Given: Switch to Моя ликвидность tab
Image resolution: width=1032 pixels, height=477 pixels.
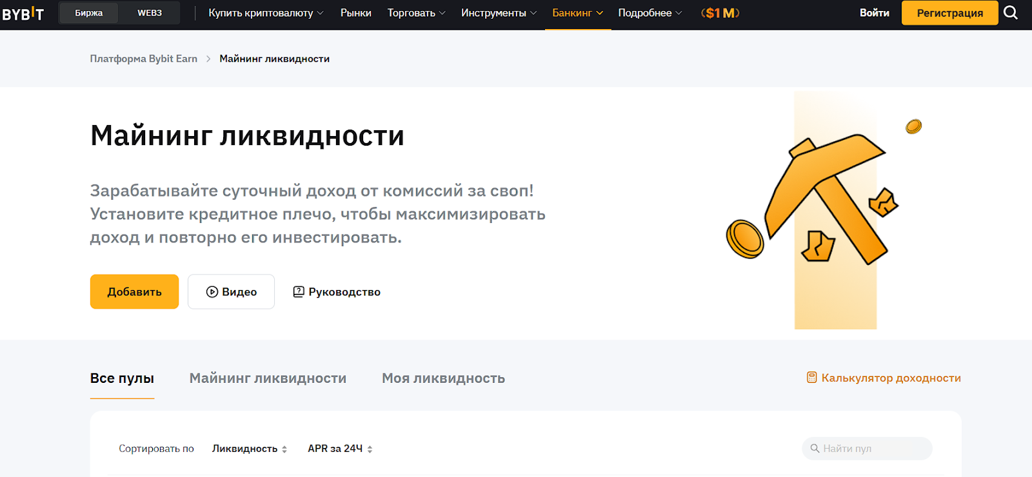Looking at the screenshot, I should pyautogui.click(x=443, y=378).
